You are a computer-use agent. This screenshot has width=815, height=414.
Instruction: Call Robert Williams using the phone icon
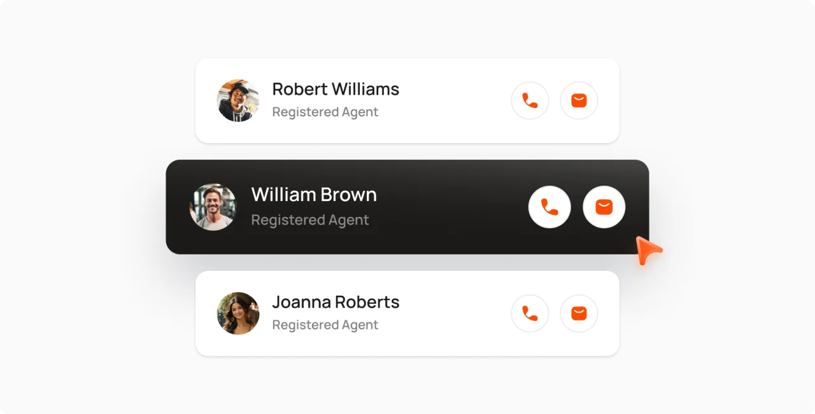coord(530,100)
